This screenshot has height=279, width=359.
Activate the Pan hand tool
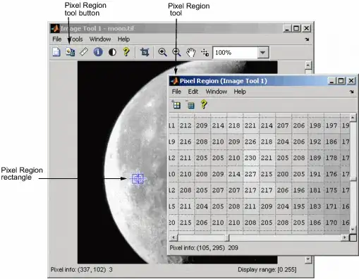[190, 52]
